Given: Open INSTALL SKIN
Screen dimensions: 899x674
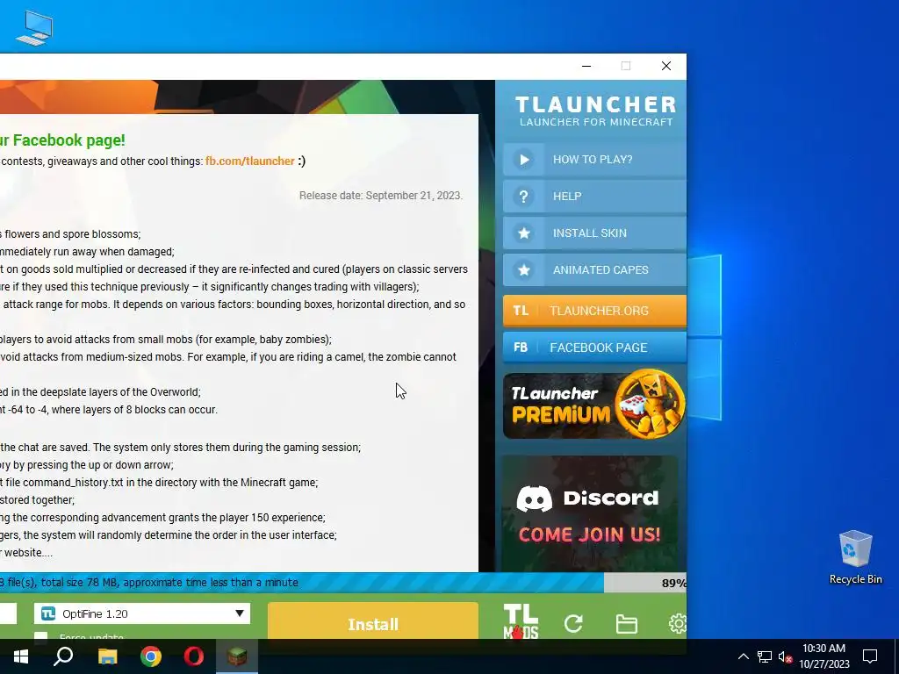Looking at the screenshot, I should (x=594, y=233).
